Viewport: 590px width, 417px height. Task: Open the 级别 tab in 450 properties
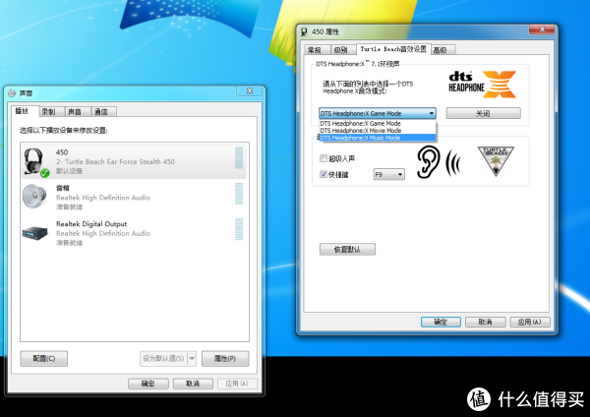[x=341, y=50]
